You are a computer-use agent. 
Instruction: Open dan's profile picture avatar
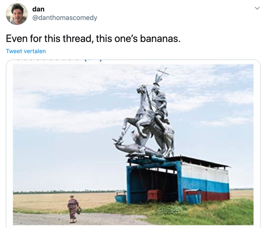(17, 14)
